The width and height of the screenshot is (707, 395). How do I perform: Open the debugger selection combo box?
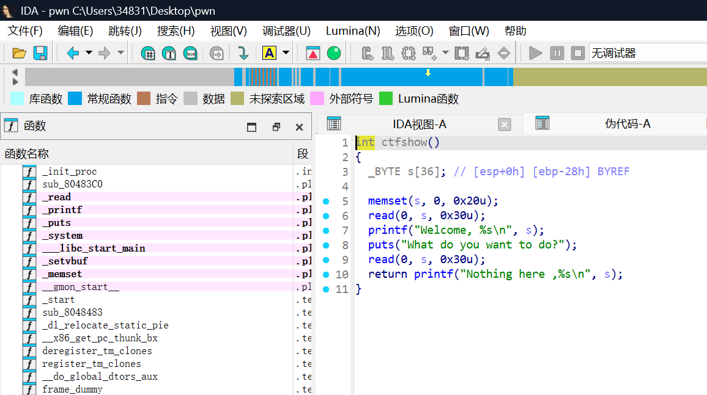(x=648, y=53)
